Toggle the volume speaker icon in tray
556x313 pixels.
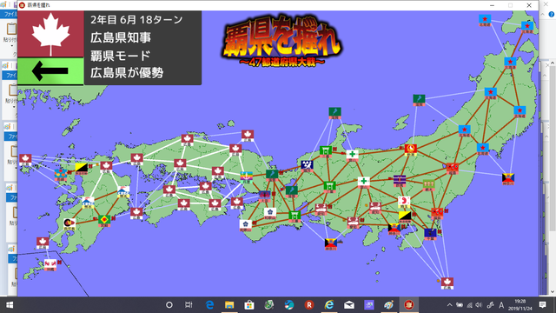click(479, 305)
